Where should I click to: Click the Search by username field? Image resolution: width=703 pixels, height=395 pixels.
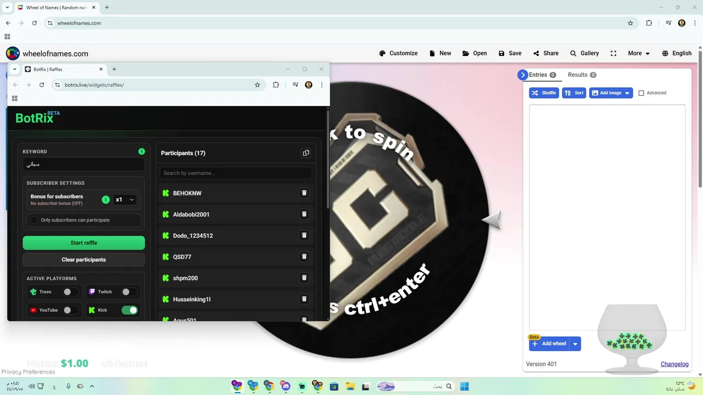pos(236,173)
